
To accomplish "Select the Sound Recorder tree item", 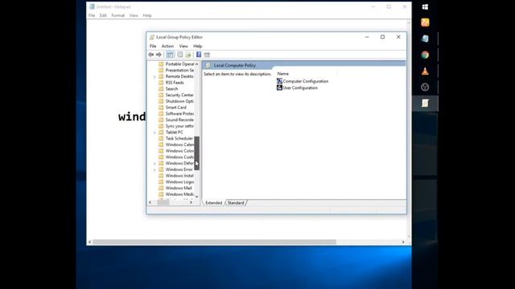I will tap(179, 120).
